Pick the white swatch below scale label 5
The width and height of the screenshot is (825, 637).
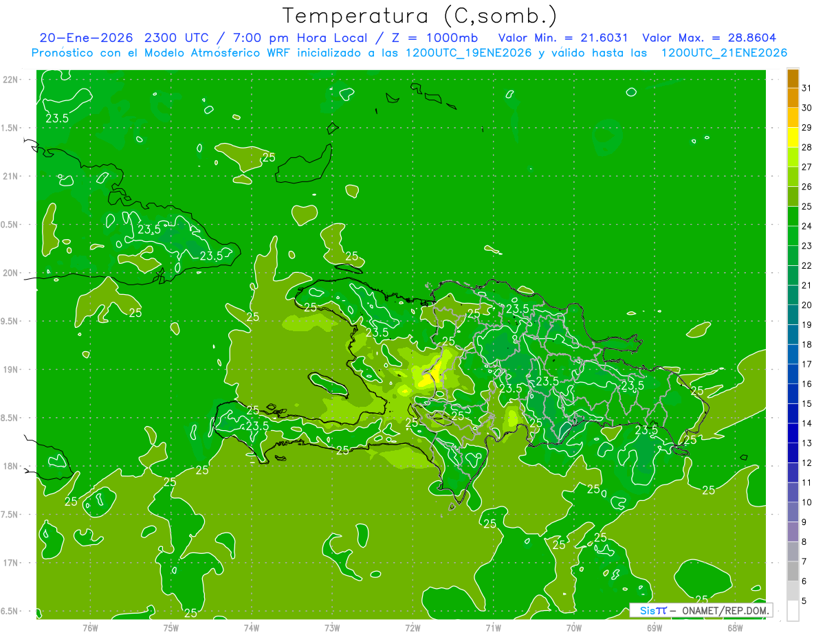[793, 611]
